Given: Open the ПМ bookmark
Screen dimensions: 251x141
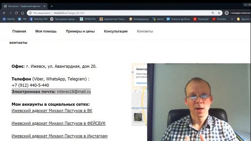Looking at the screenshot, I should click(x=22, y=19).
